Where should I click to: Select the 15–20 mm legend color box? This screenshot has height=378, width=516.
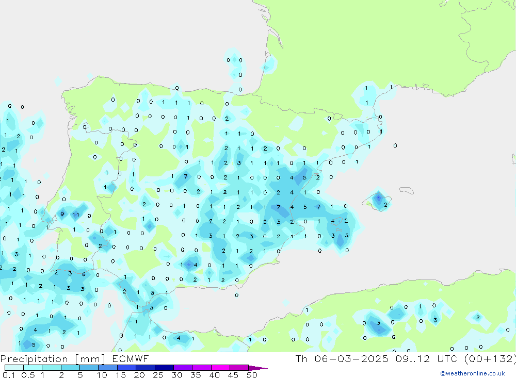point(126,368)
